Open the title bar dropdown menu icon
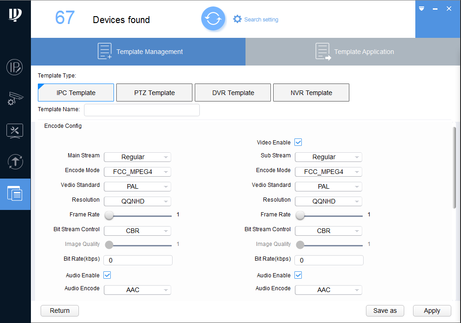Screen dimensions: 461x323 pos(421,9)
